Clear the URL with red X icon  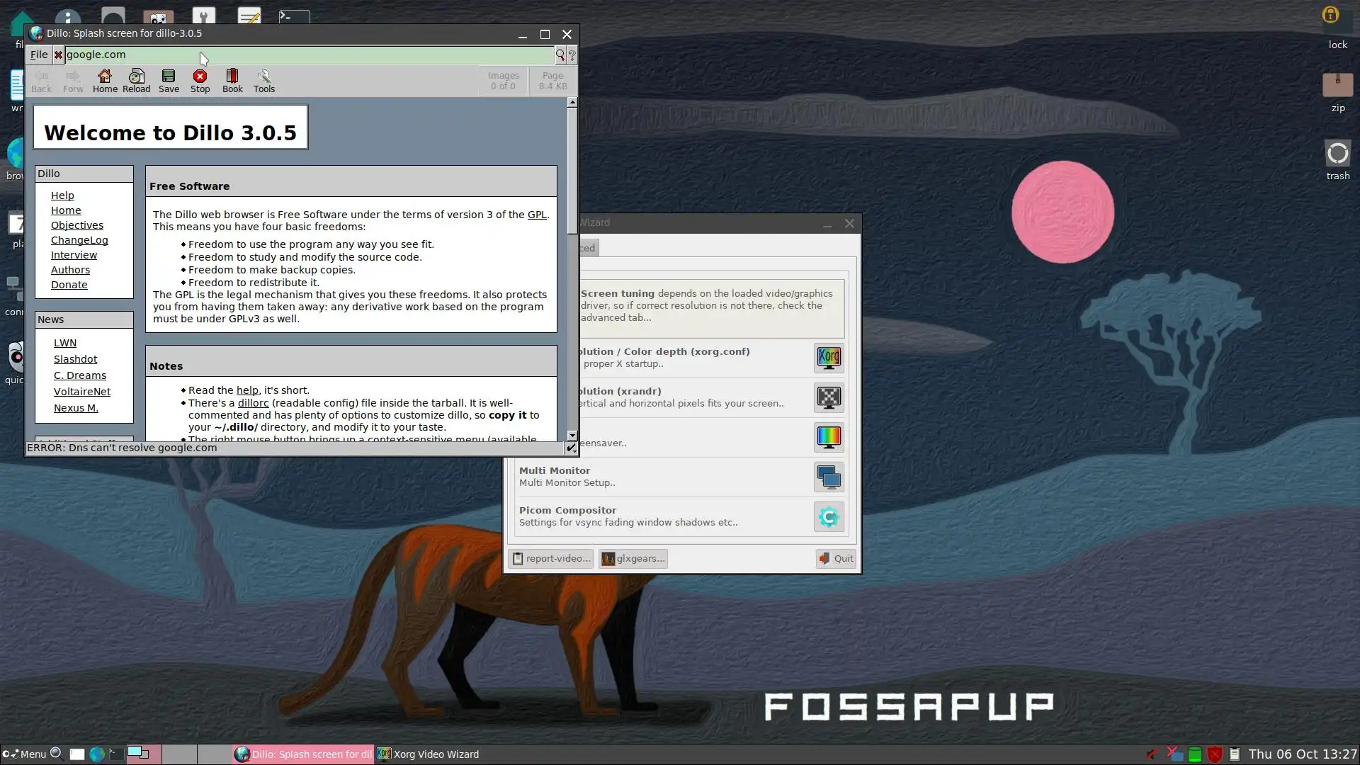pyautogui.click(x=58, y=55)
